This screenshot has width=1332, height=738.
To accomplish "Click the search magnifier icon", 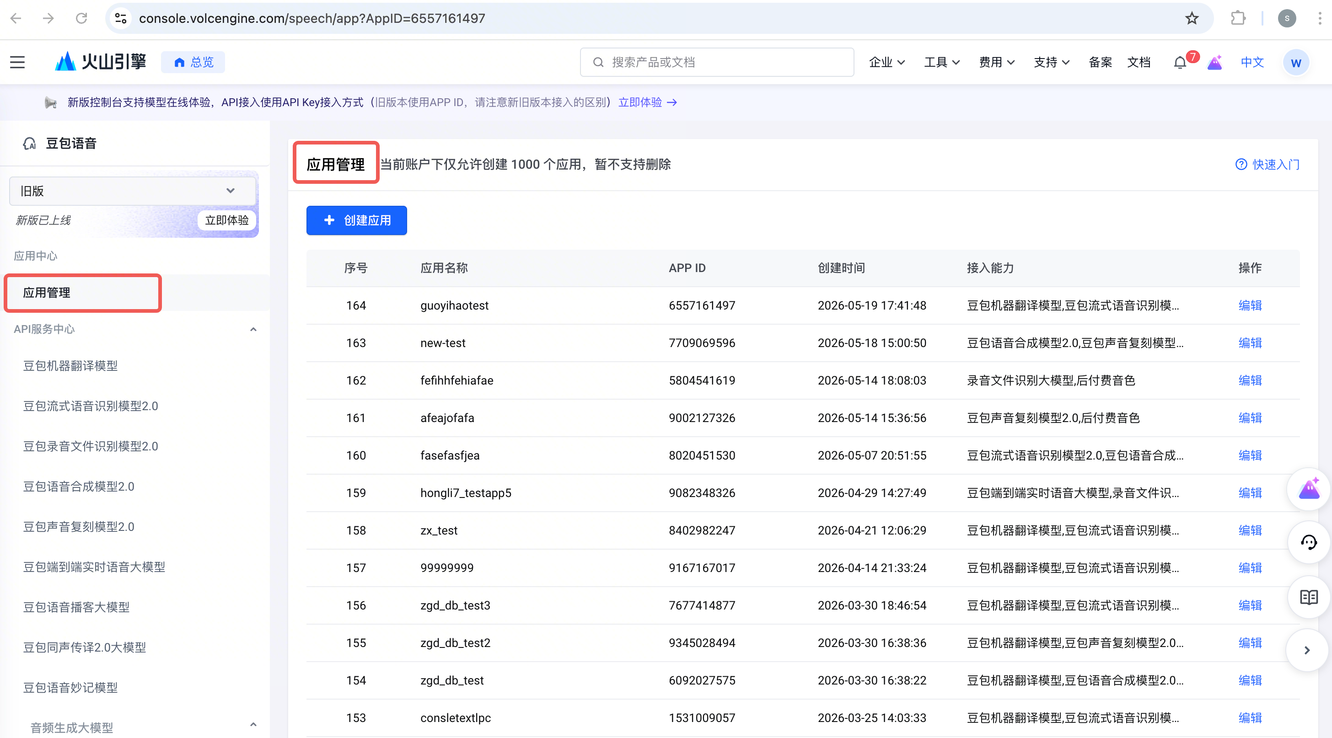I will pyautogui.click(x=598, y=63).
